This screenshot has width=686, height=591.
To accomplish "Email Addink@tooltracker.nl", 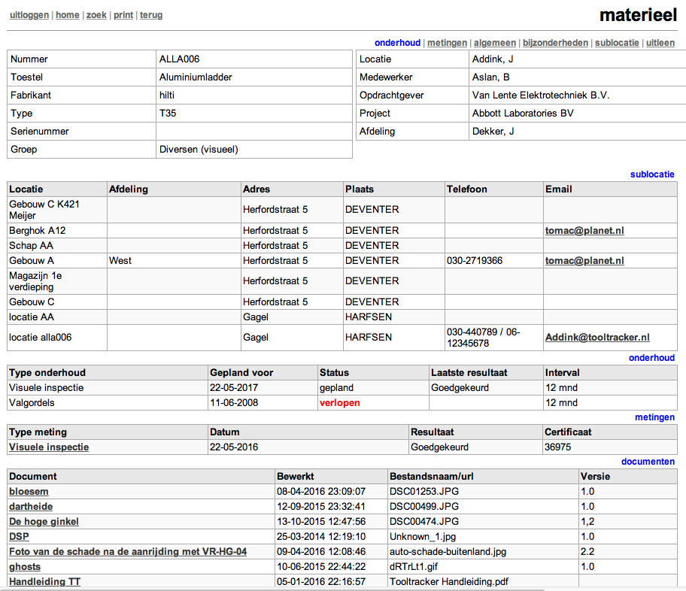I will coord(597,338).
